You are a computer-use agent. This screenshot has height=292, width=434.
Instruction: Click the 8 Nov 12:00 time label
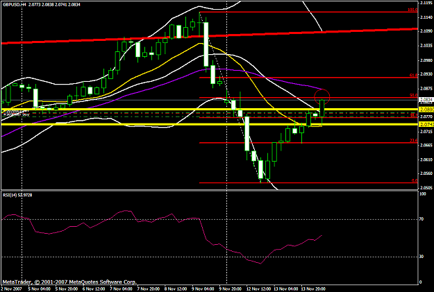point(176,289)
